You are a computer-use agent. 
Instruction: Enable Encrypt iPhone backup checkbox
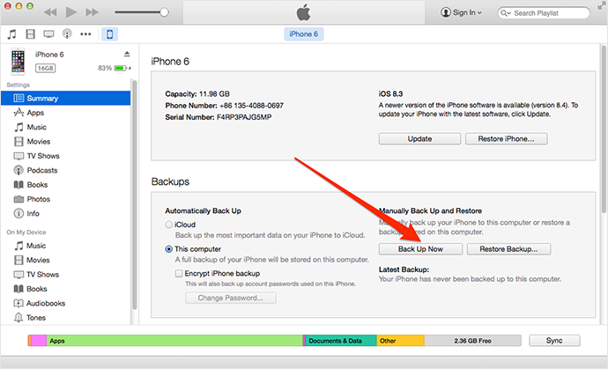pyautogui.click(x=179, y=273)
